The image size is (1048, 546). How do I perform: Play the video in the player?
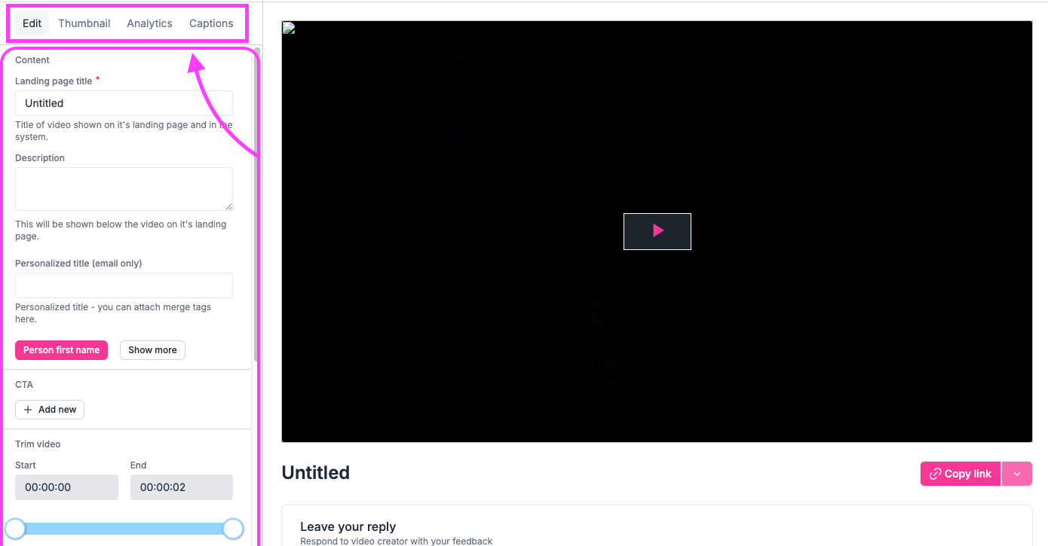pyautogui.click(x=657, y=231)
